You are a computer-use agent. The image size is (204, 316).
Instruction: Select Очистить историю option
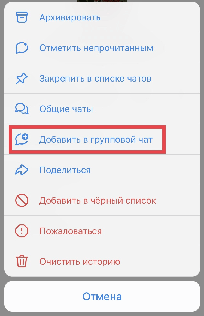pyautogui.click(x=102, y=261)
